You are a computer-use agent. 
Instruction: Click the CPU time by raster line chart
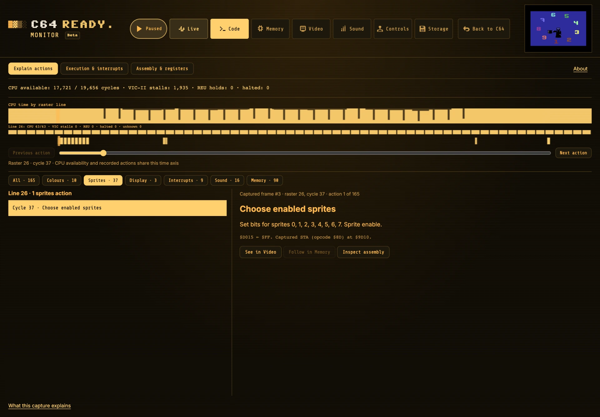tap(300, 116)
